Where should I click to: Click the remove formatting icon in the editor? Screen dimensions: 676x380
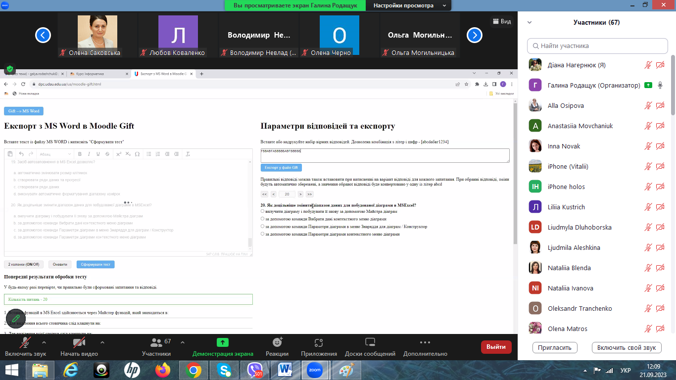tap(188, 154)
